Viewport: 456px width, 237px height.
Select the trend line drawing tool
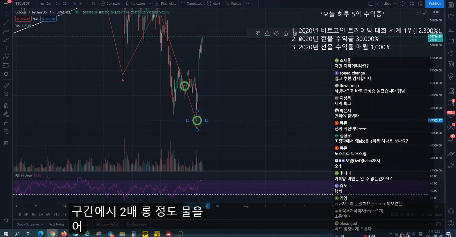click(x=6, y=22)
